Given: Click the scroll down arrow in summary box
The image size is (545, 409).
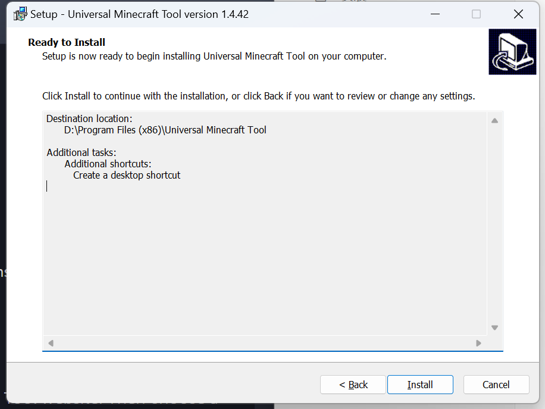Looking at the screenshot, I should [x=494, y=327].
